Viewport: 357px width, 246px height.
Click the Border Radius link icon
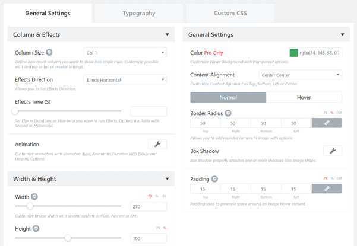coord(327,123)
